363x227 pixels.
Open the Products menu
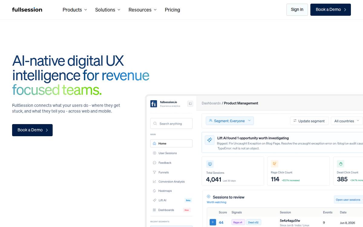coord(75,10)
